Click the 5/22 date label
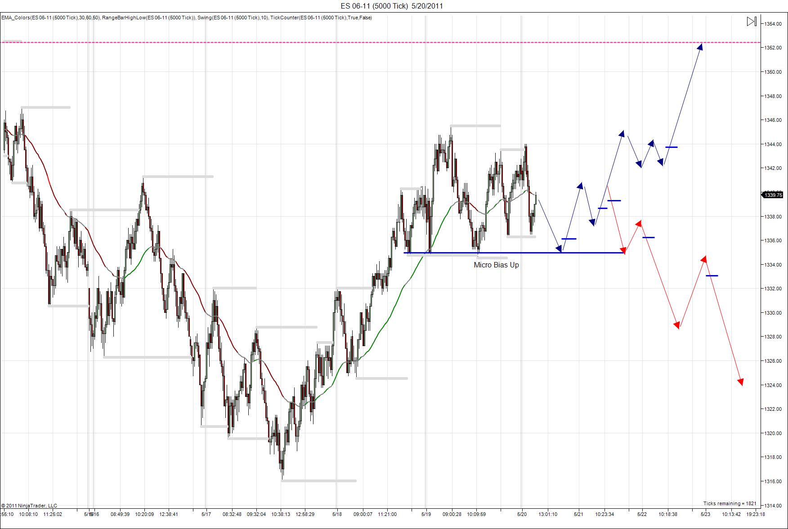 coord(642,514)
